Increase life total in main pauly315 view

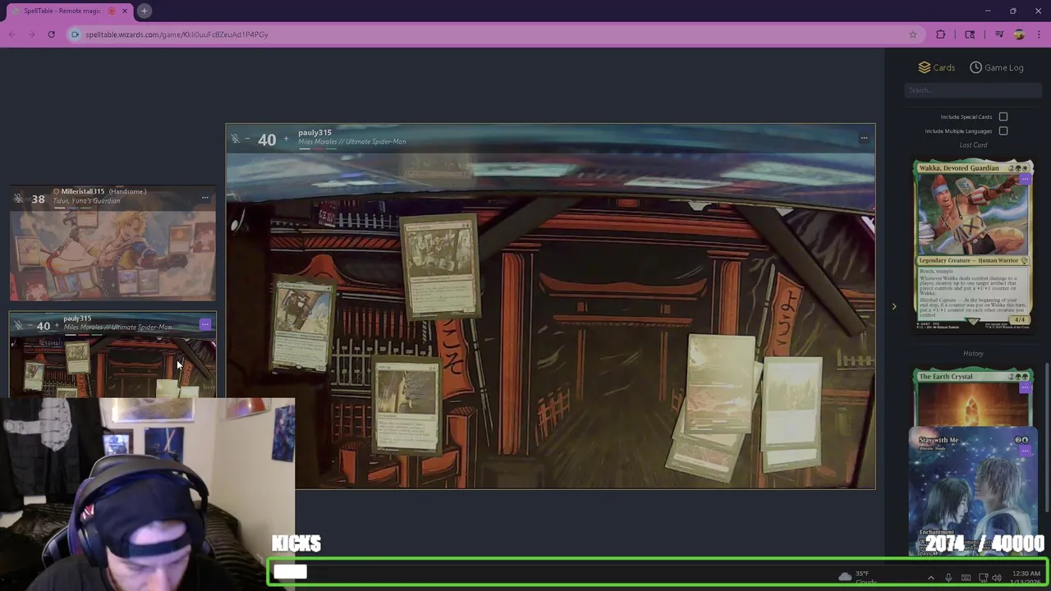coord(286,140)
